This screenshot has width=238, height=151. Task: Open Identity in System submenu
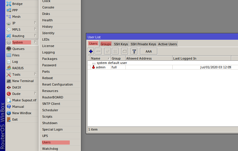pyautogui.click(x=60, y=33)
